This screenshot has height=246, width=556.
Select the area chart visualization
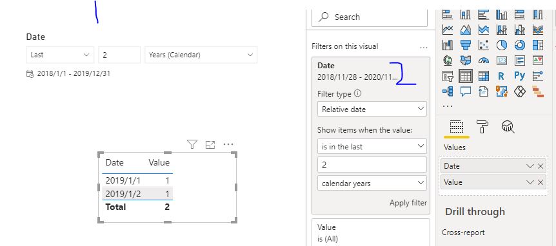tap(466, 30)
